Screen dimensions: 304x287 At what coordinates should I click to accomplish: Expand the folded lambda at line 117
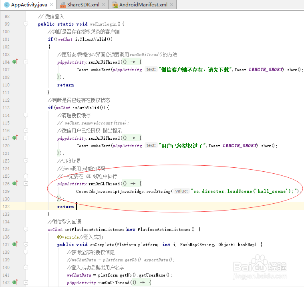coord(26,138)
